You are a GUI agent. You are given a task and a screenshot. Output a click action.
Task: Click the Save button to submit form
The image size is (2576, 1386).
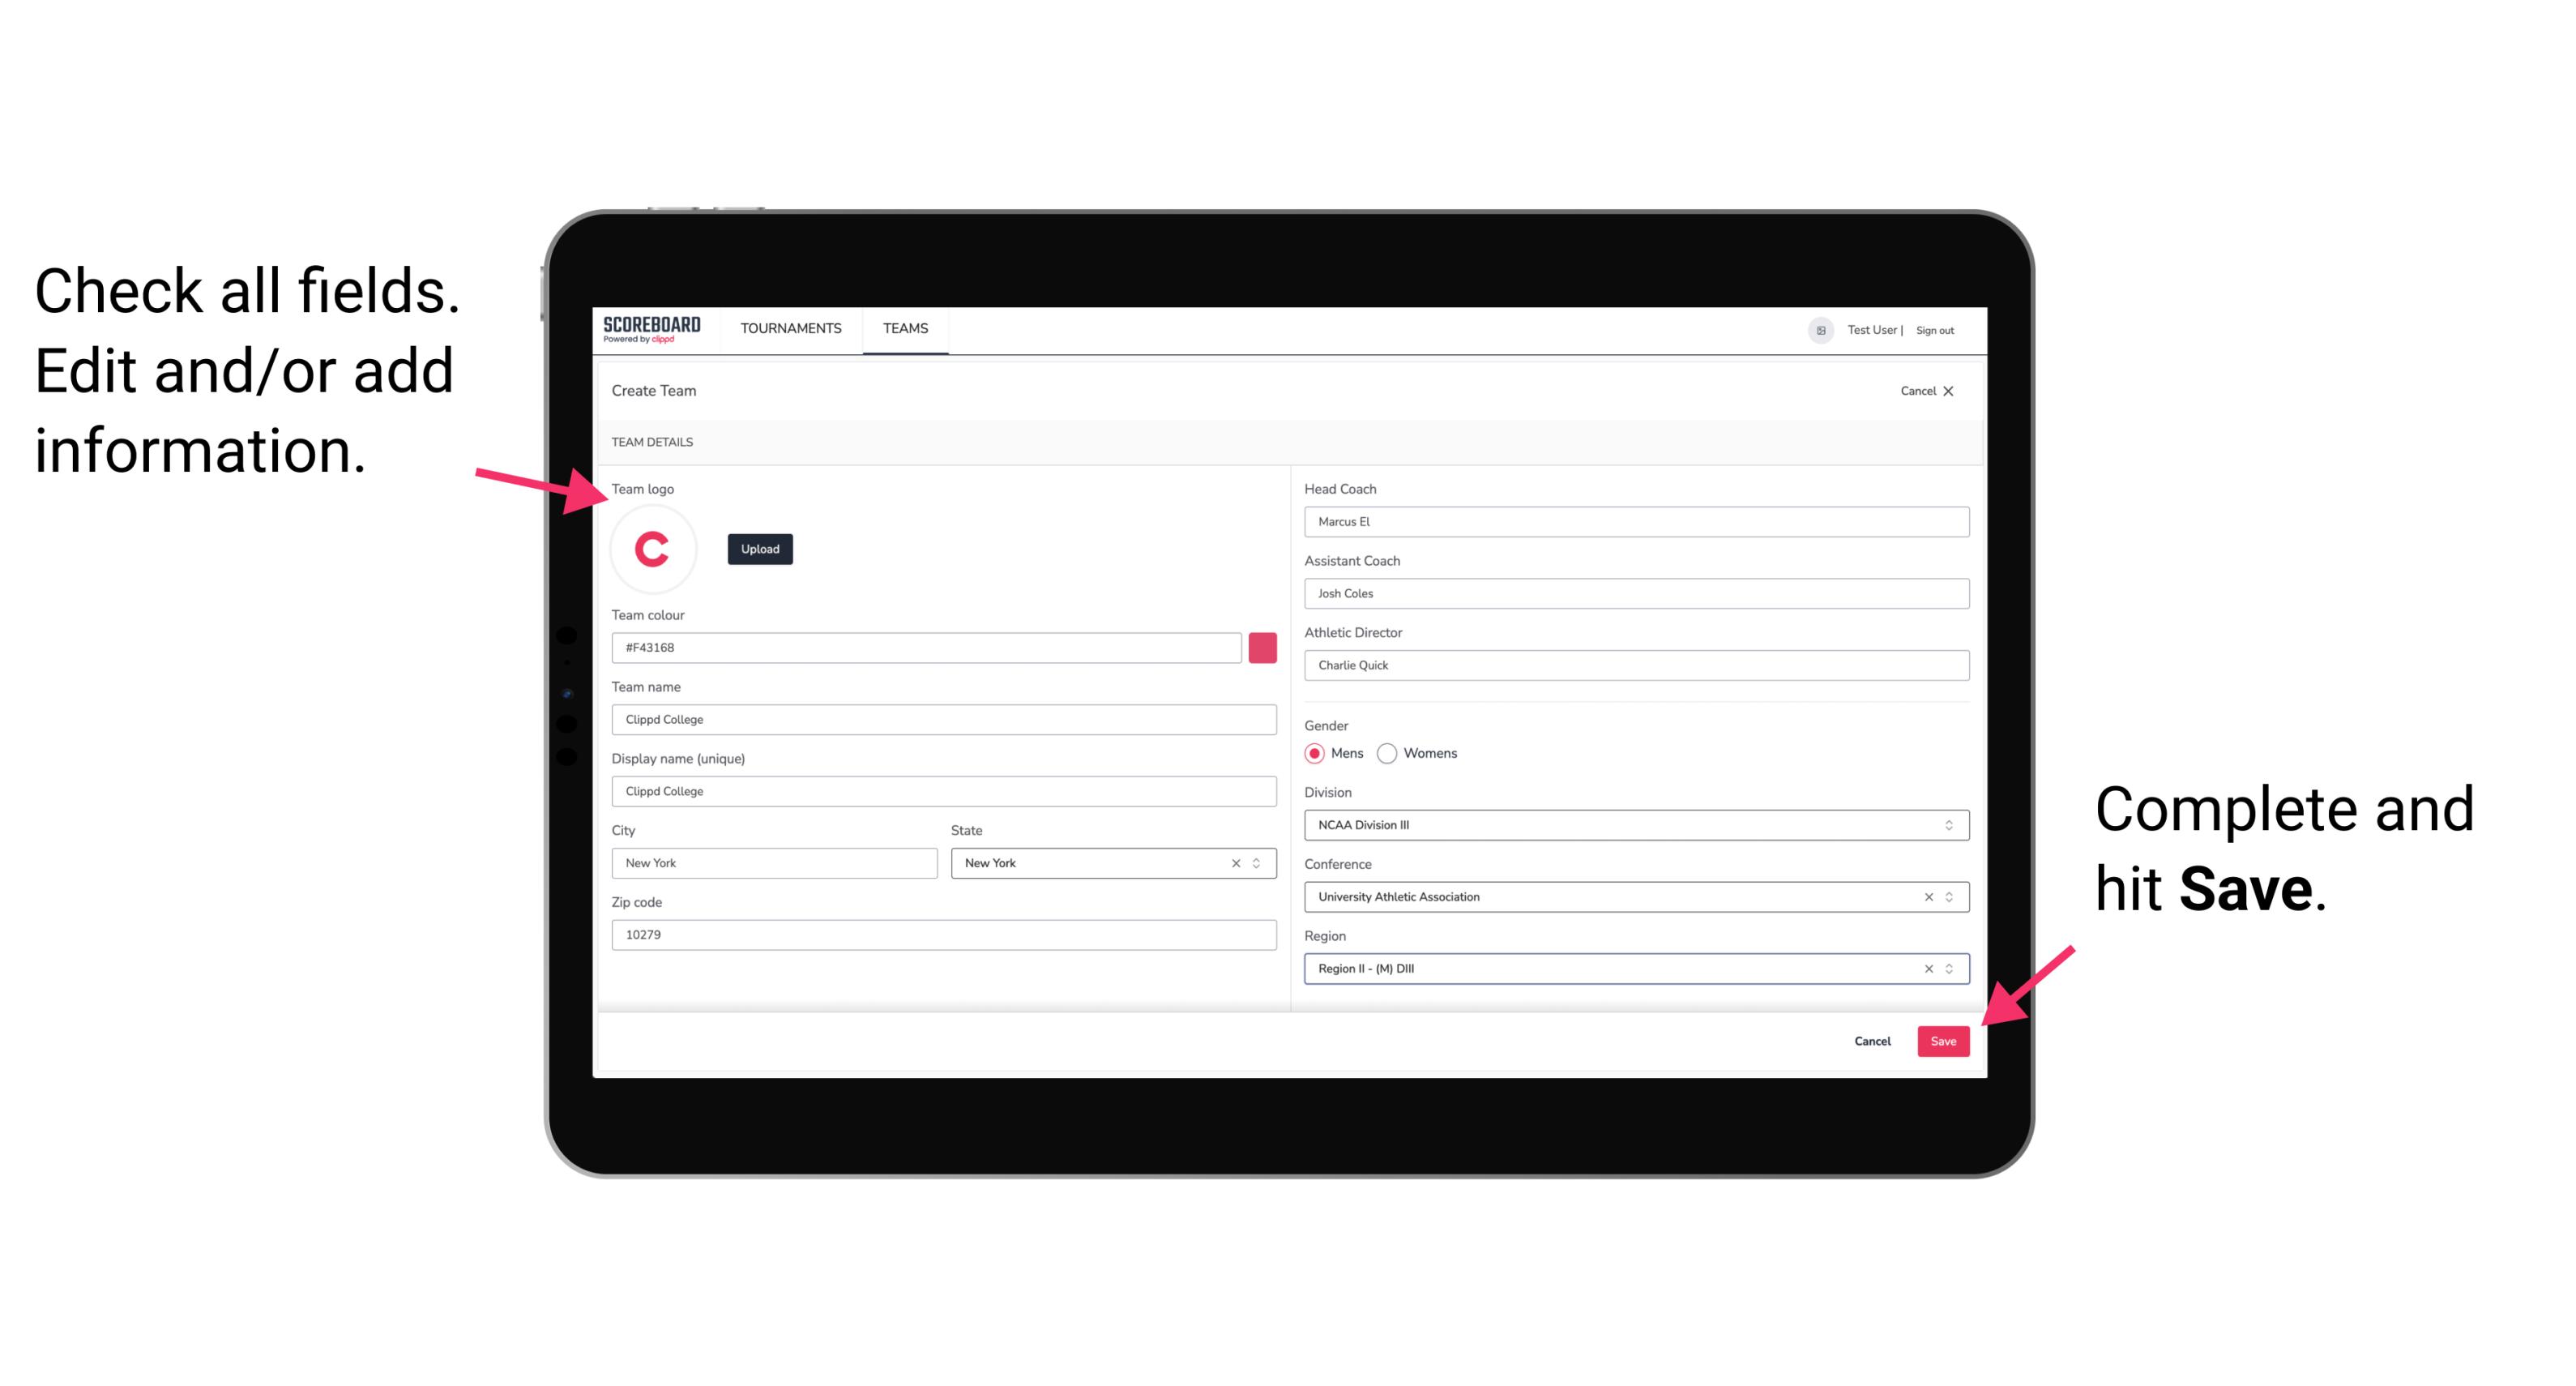click(1943, 1039)
